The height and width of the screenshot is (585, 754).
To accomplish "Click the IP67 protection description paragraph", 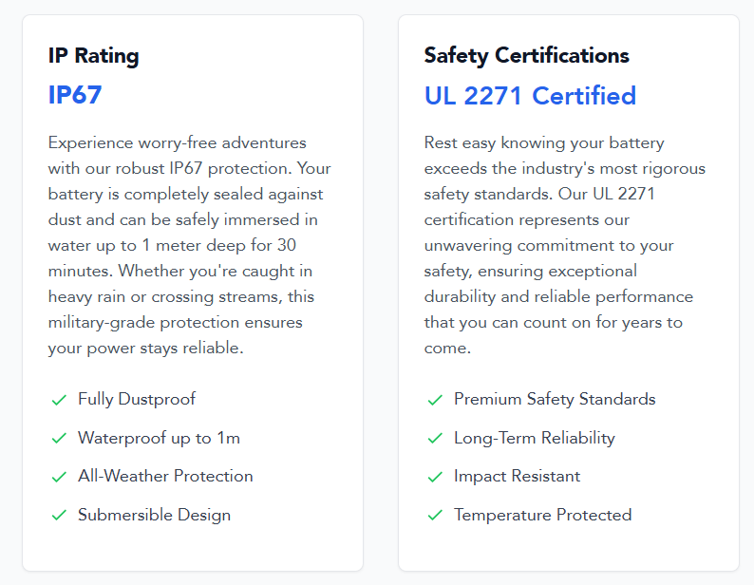I will point(190,245).
